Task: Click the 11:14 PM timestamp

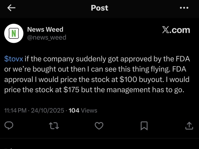Action: (x=15, y=111)
